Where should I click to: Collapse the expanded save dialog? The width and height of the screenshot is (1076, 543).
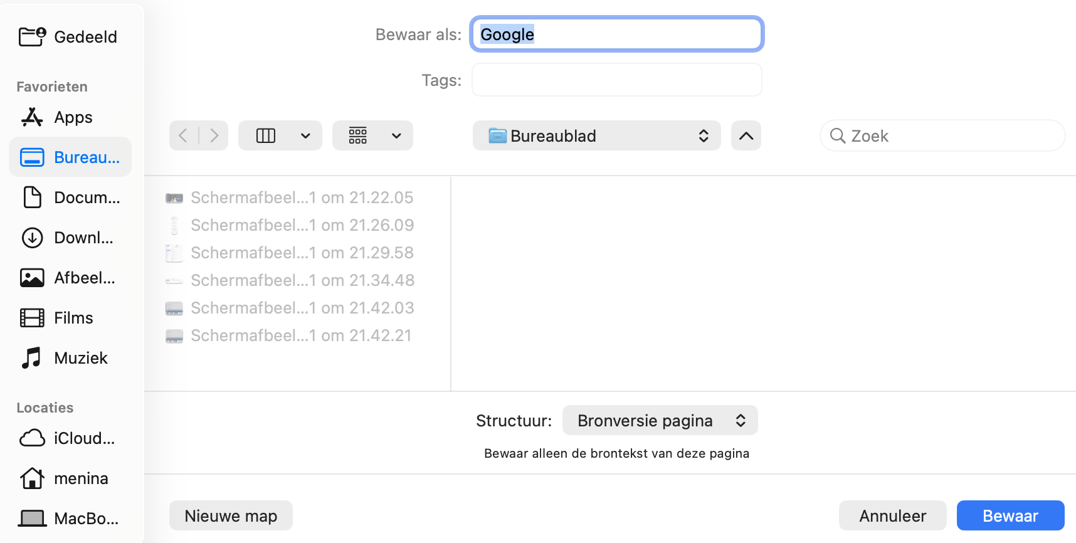tap(745, 135)
